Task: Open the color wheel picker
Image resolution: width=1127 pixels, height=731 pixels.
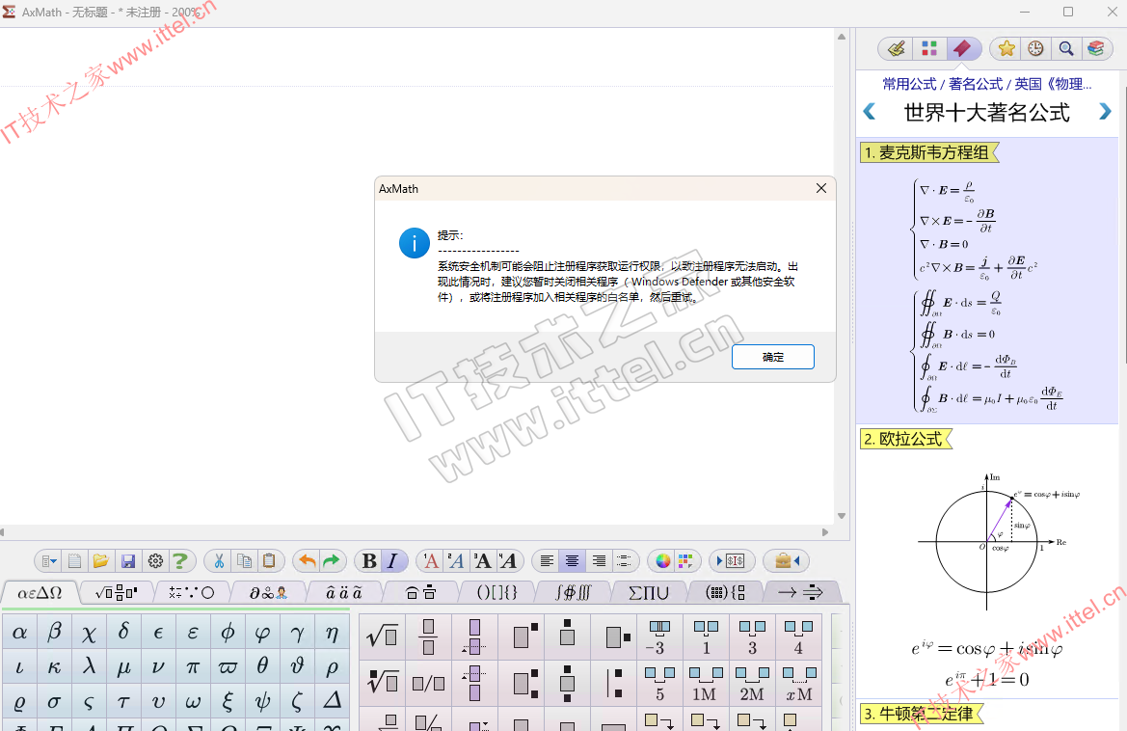Action: (x=662, y=560)
